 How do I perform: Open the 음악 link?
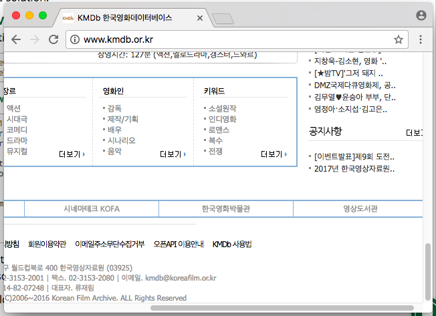[x=114, y=151]
